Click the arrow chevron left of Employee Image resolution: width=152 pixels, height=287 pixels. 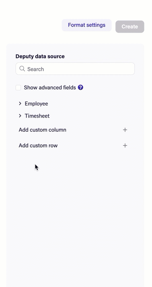click(20, 103)
